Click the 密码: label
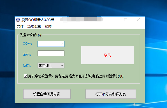167x108 pixels. click(x=27, y=54)
